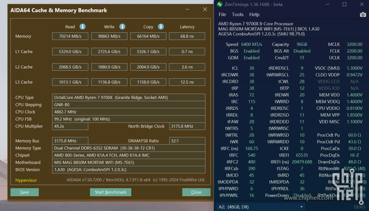Click the Save button in AIDA64

click(x=24, y=192)
